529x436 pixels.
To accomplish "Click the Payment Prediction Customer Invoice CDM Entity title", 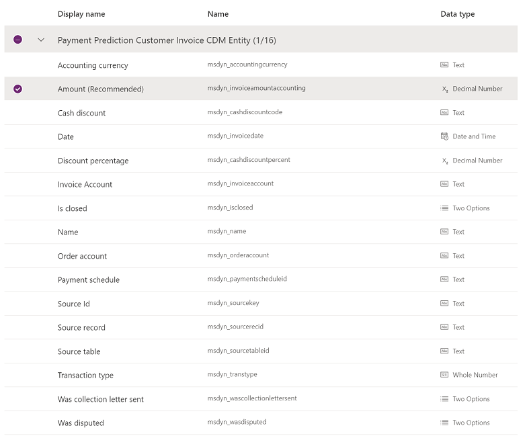I will 167,40.
